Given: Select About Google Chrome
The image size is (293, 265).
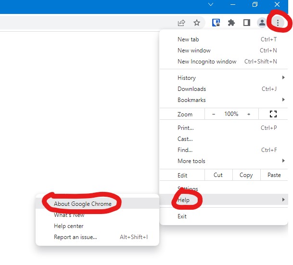Looking at the screenshot, I should pyautogui.click(x=83, y=204).
